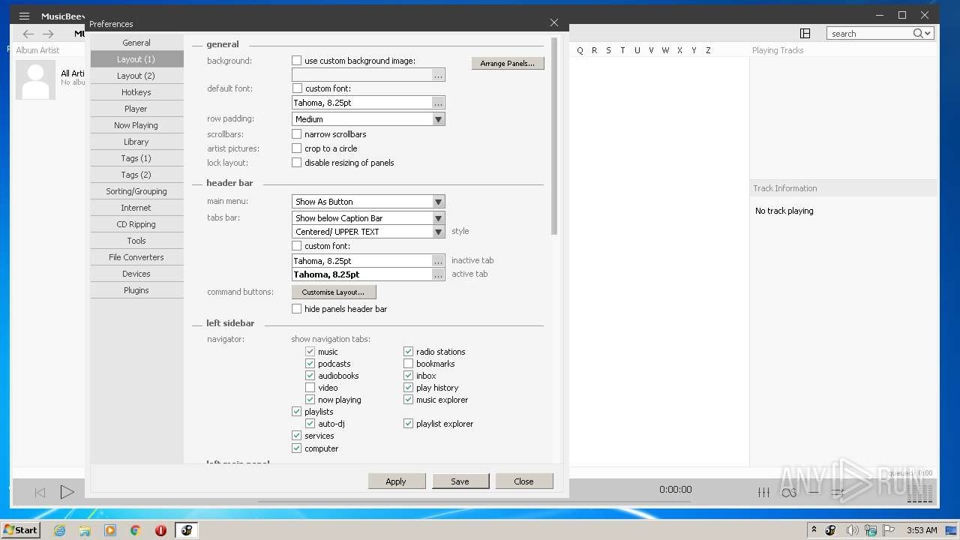This screenshot has width=960, height=540.
Task: Open row padding Medium dropdown
Action: tap(368, 119)
